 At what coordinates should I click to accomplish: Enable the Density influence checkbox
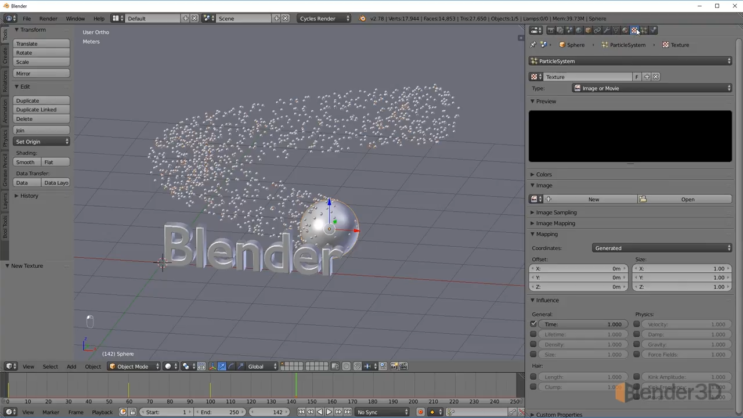point(533,344)
